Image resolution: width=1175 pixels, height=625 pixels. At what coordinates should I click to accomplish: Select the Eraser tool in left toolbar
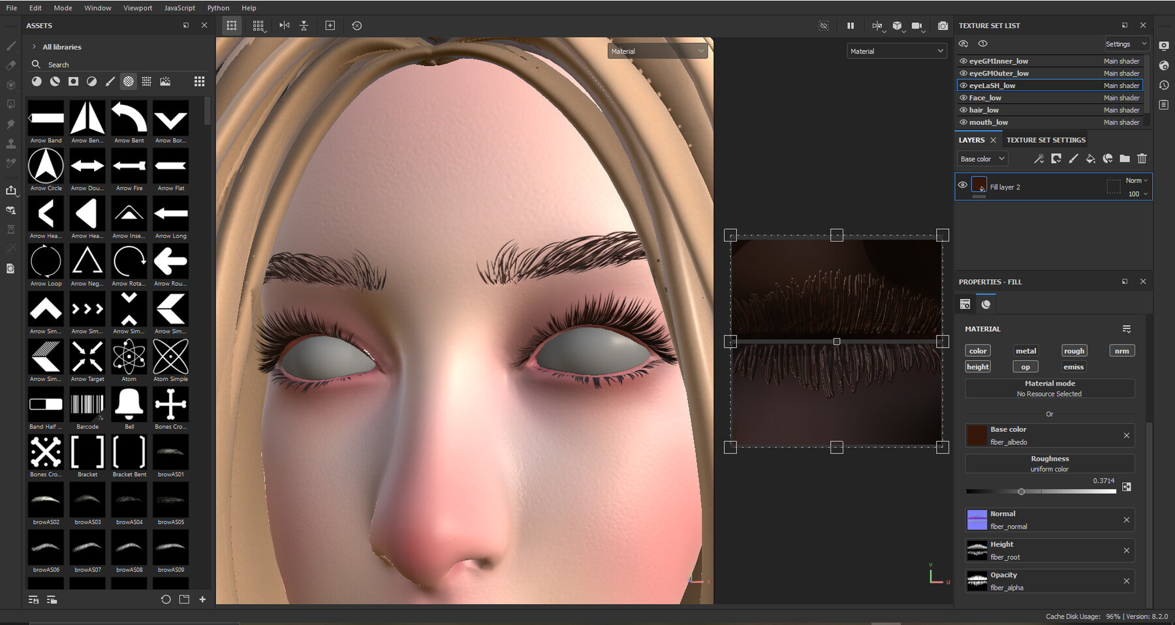pos(10,65)
